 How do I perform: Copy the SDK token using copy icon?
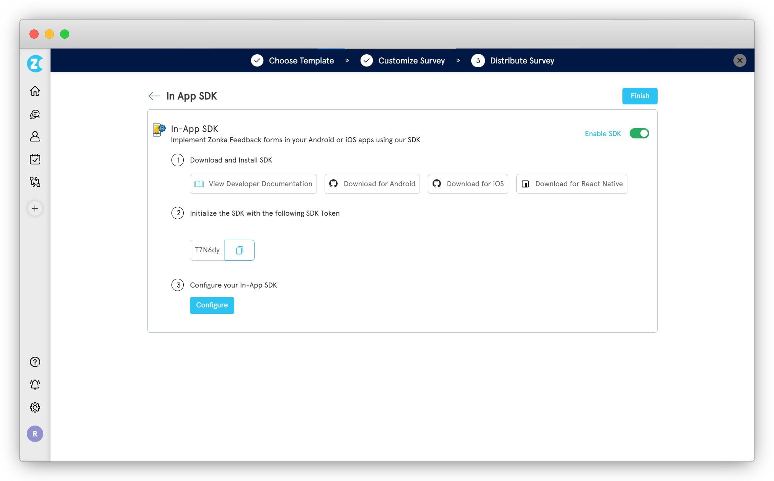click(239, 250)
